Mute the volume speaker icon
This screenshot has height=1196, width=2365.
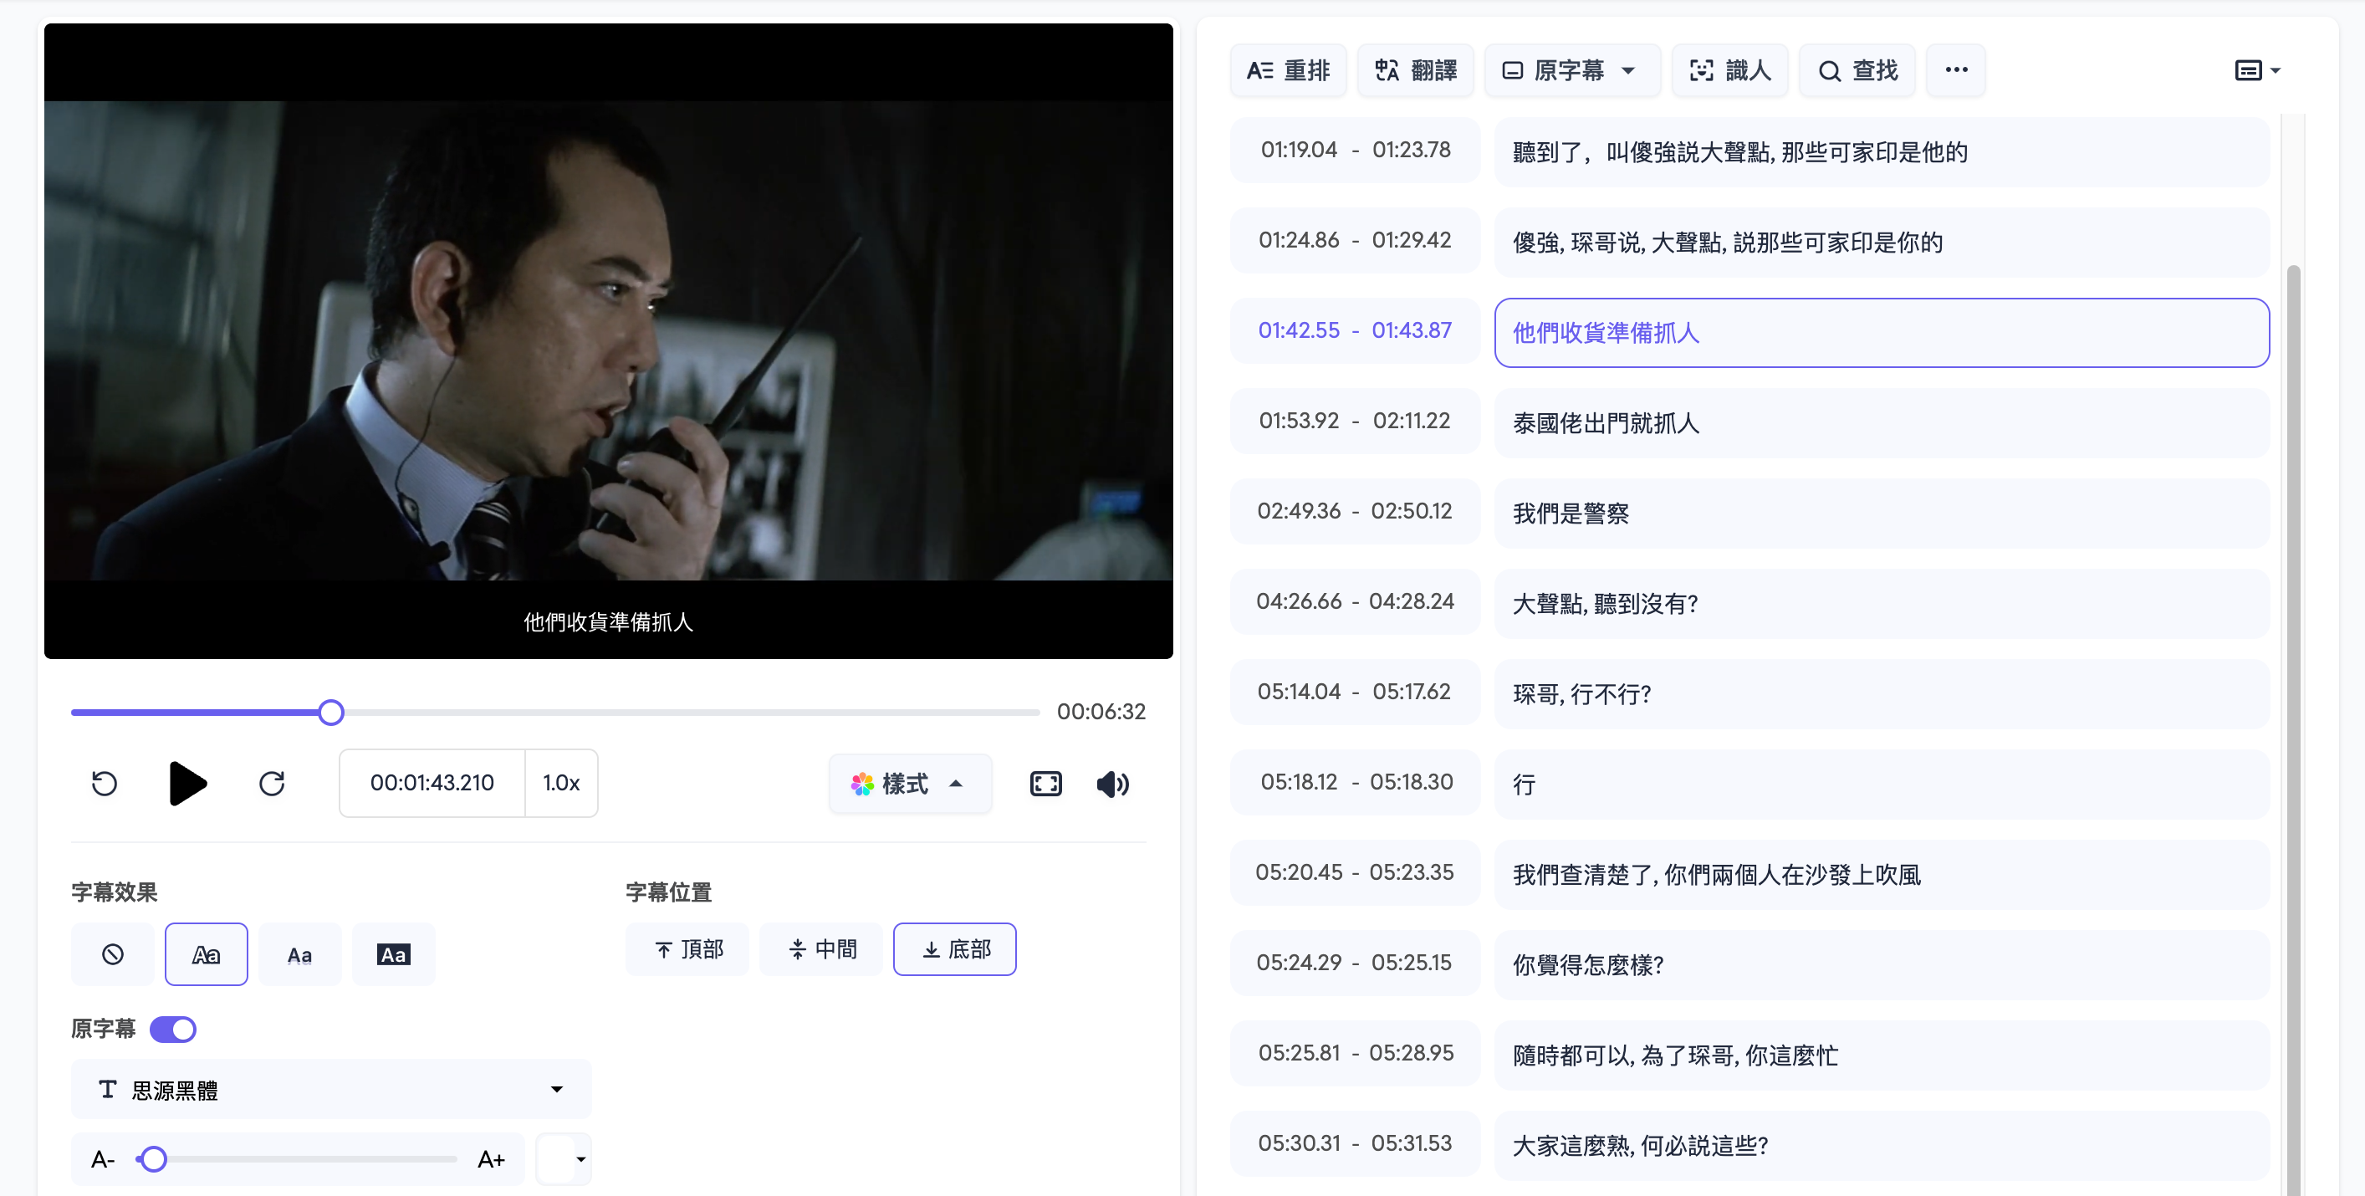pyautogui.click(x=1111, y=783)
